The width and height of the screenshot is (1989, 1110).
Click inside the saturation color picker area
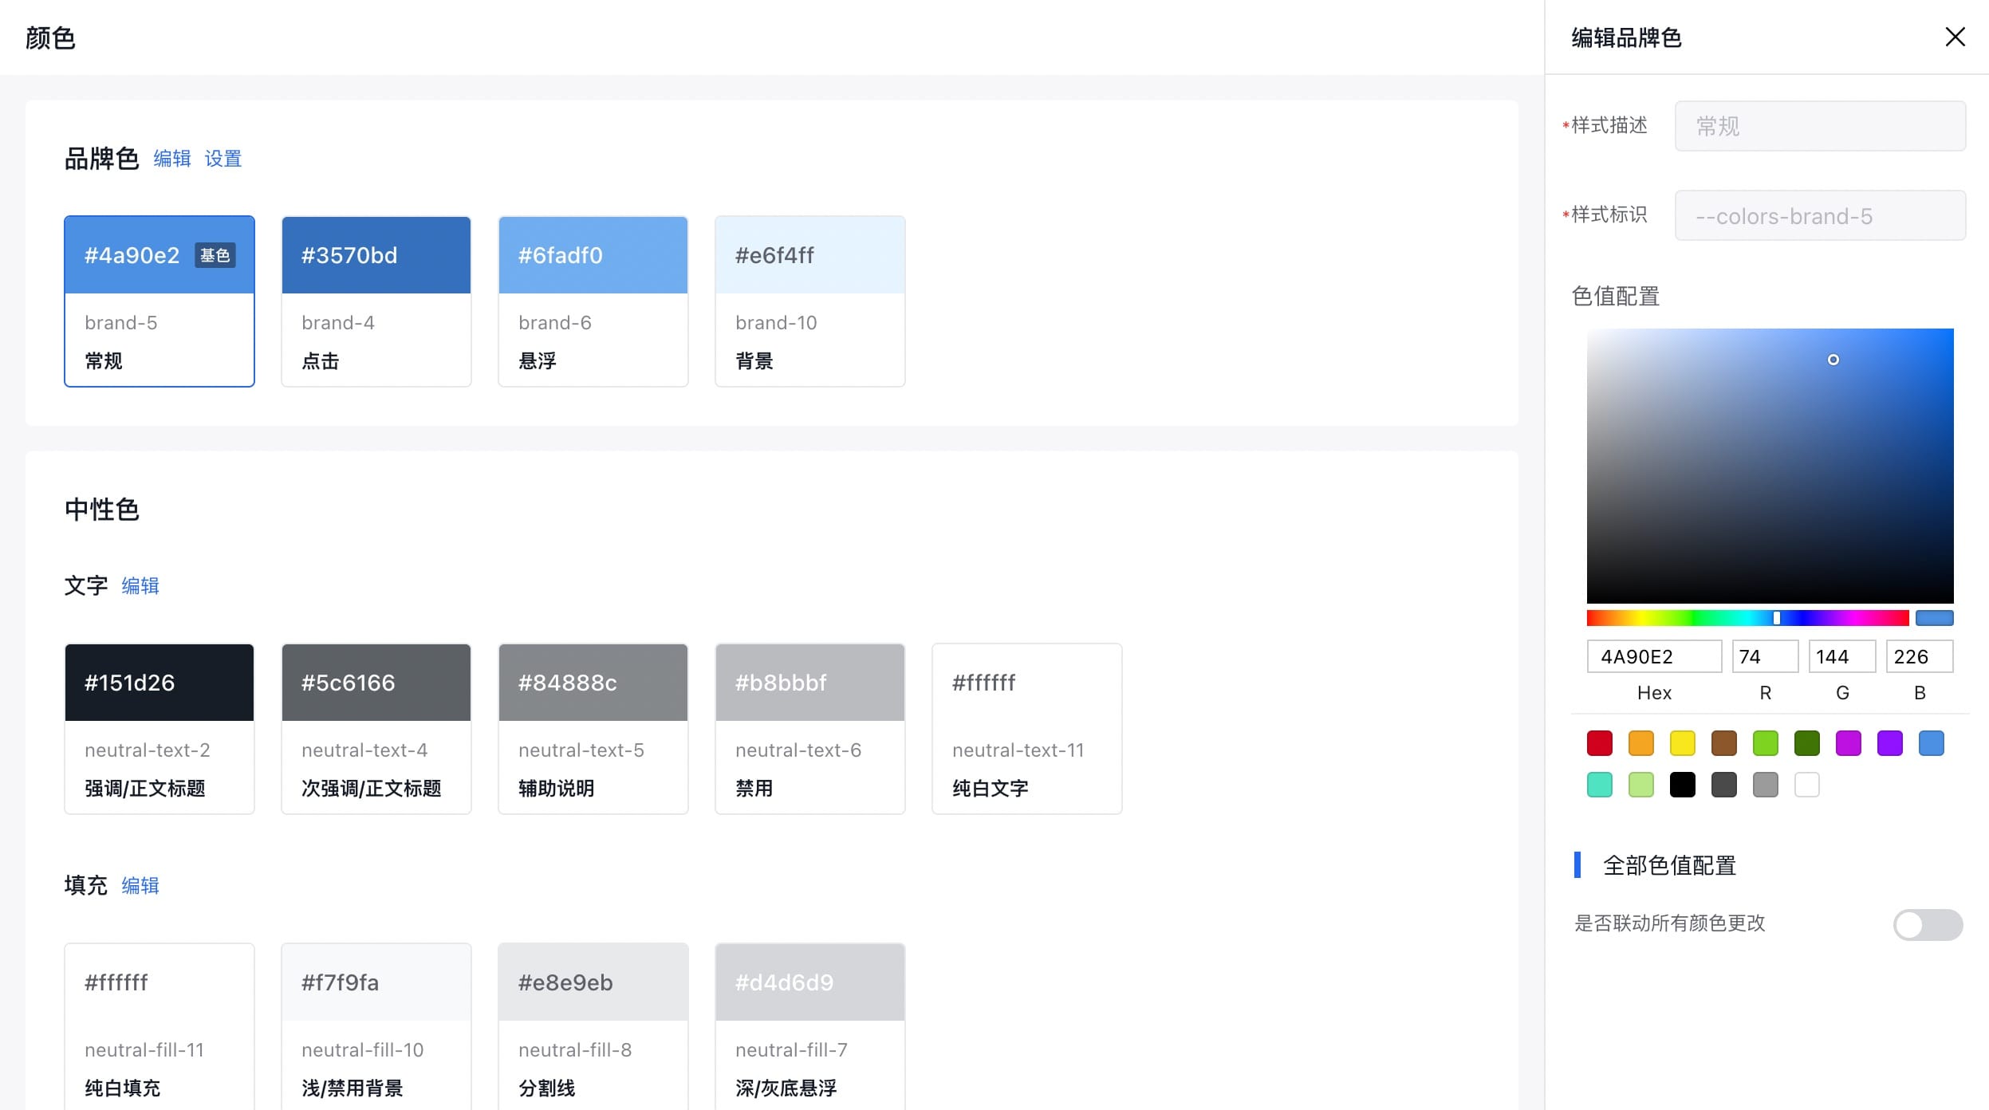click(x=1770, y=466)
